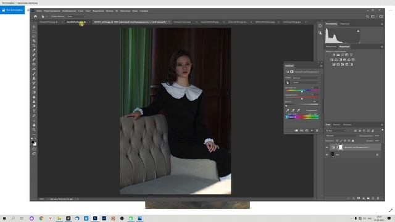Select the Clone Stamp tool
The image size is (395, 222).
[34, 78]
